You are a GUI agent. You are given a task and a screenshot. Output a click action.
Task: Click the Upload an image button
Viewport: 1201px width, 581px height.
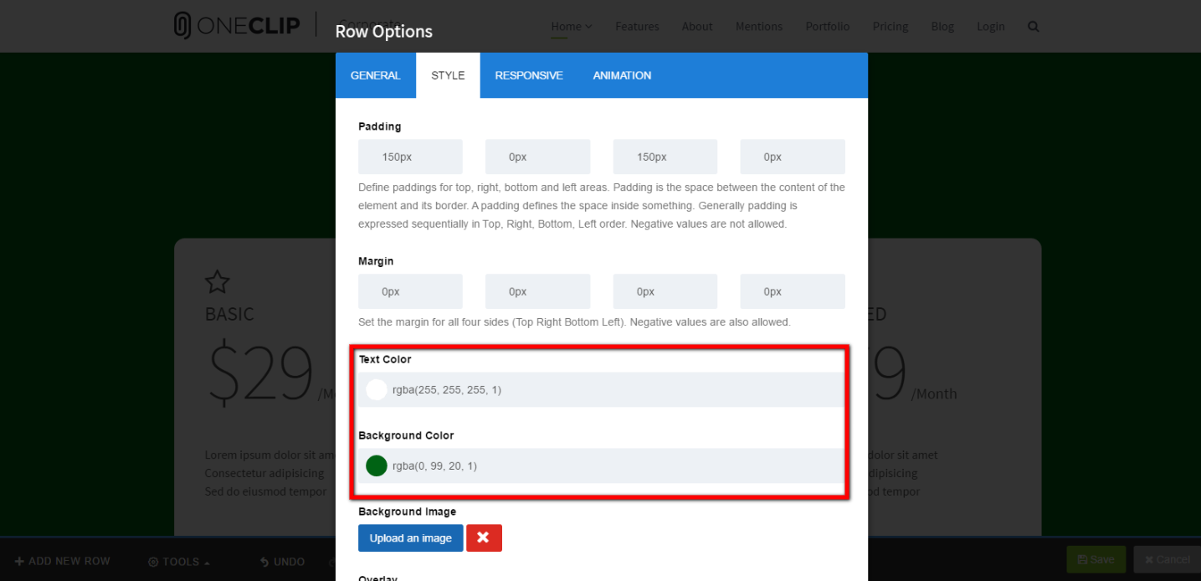pyautogui.click(x=410, y=538)
